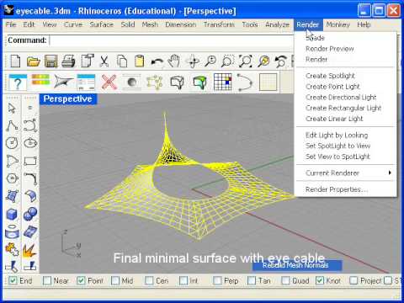Enable the Near osnap checkbox
The image size is (404, 303).
pyautogui.click(x=47, y=280)
